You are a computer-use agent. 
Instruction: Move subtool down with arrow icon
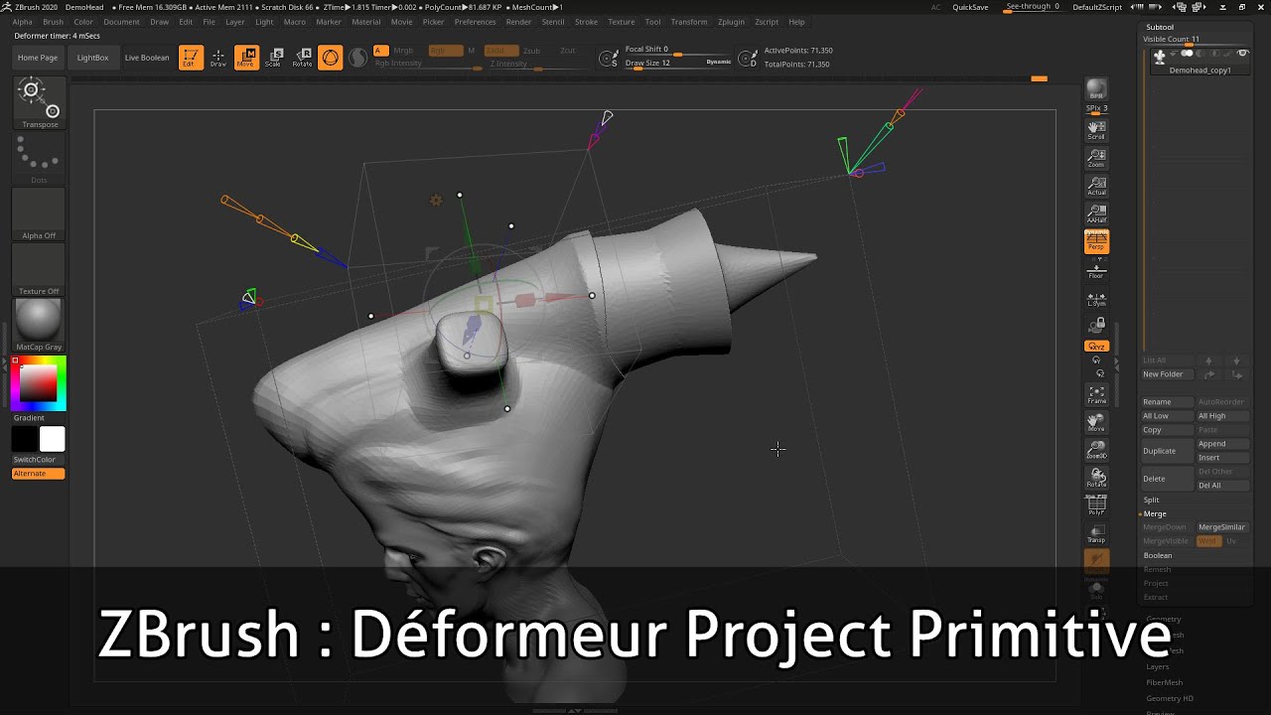1236,360
